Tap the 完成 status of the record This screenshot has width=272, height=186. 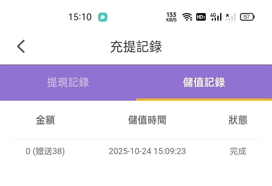click(238, 151)
